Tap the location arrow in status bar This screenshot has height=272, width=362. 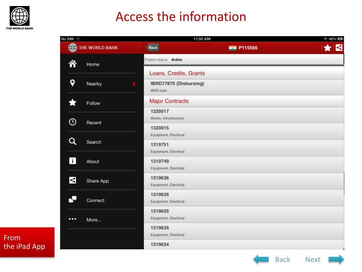tap(325, 39)
